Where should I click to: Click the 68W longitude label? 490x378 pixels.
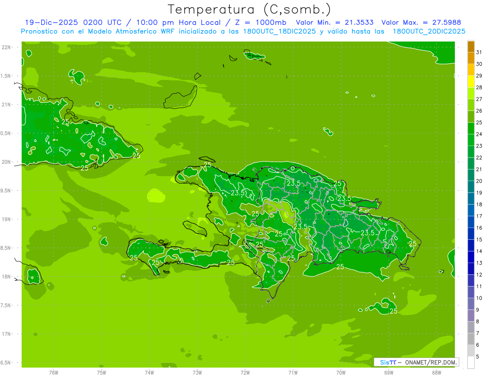click(x=437, y=373)
